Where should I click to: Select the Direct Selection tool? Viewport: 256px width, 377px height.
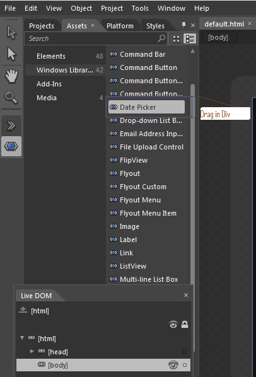click(11, 54)
